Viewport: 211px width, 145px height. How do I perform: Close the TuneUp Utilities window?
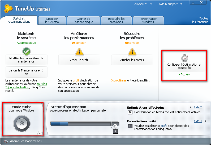point(201,3)
